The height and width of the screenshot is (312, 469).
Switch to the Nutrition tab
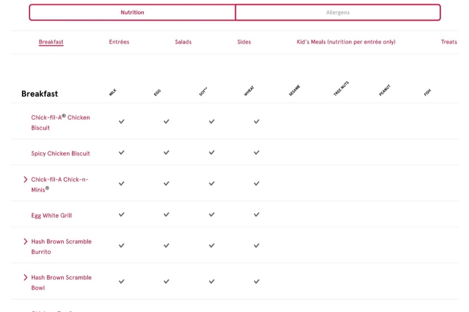point(132,12)
